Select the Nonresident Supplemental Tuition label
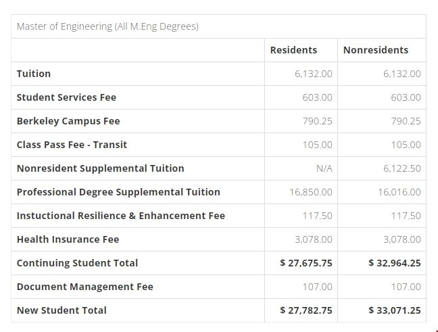Screen dimensions: 438x332 tap(100, 168)
